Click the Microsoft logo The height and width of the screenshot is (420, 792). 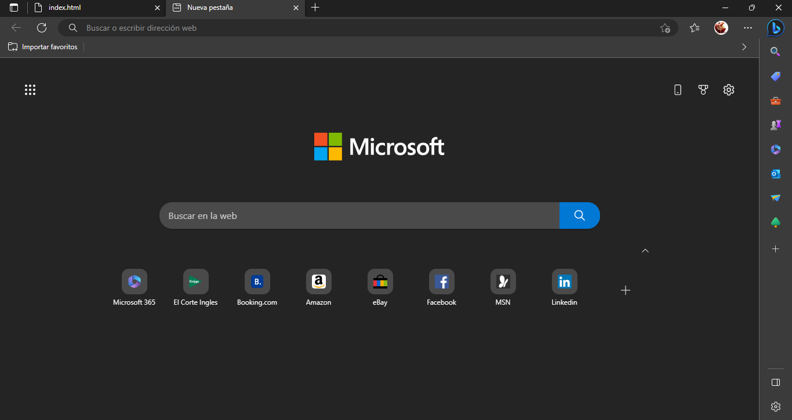379,147
